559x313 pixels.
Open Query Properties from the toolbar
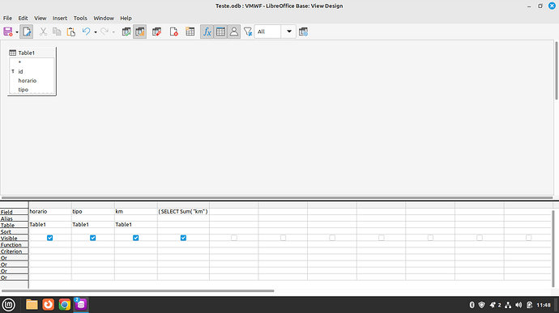point(303,32)
